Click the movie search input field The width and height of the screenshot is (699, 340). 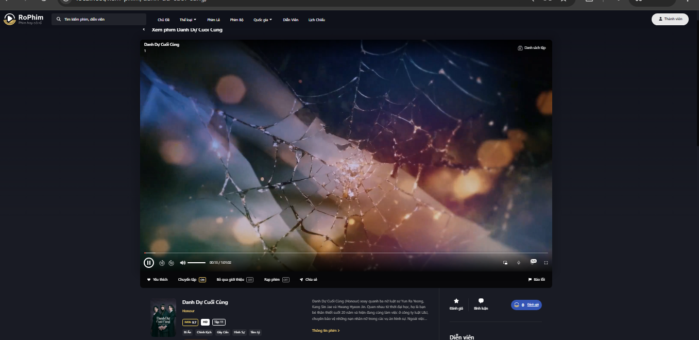tap(99, 19)
